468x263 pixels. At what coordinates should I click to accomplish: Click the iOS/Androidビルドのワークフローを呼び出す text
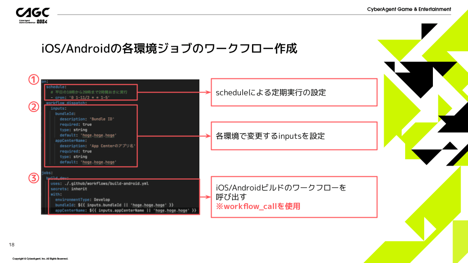[281, 192]
